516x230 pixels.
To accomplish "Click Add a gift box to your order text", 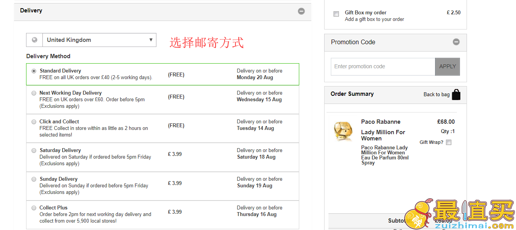I will coord(374,19).
